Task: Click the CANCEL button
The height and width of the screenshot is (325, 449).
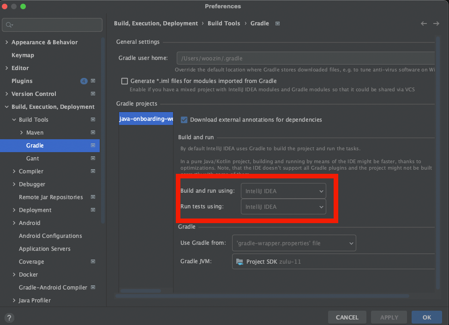Action: point(347,317)
